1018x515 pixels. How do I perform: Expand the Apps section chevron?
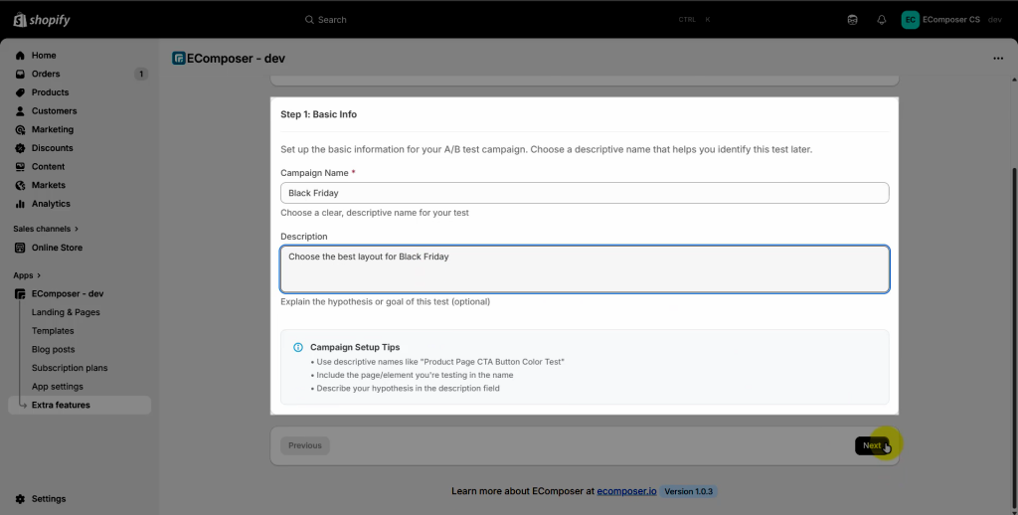(x=39, y=275)
